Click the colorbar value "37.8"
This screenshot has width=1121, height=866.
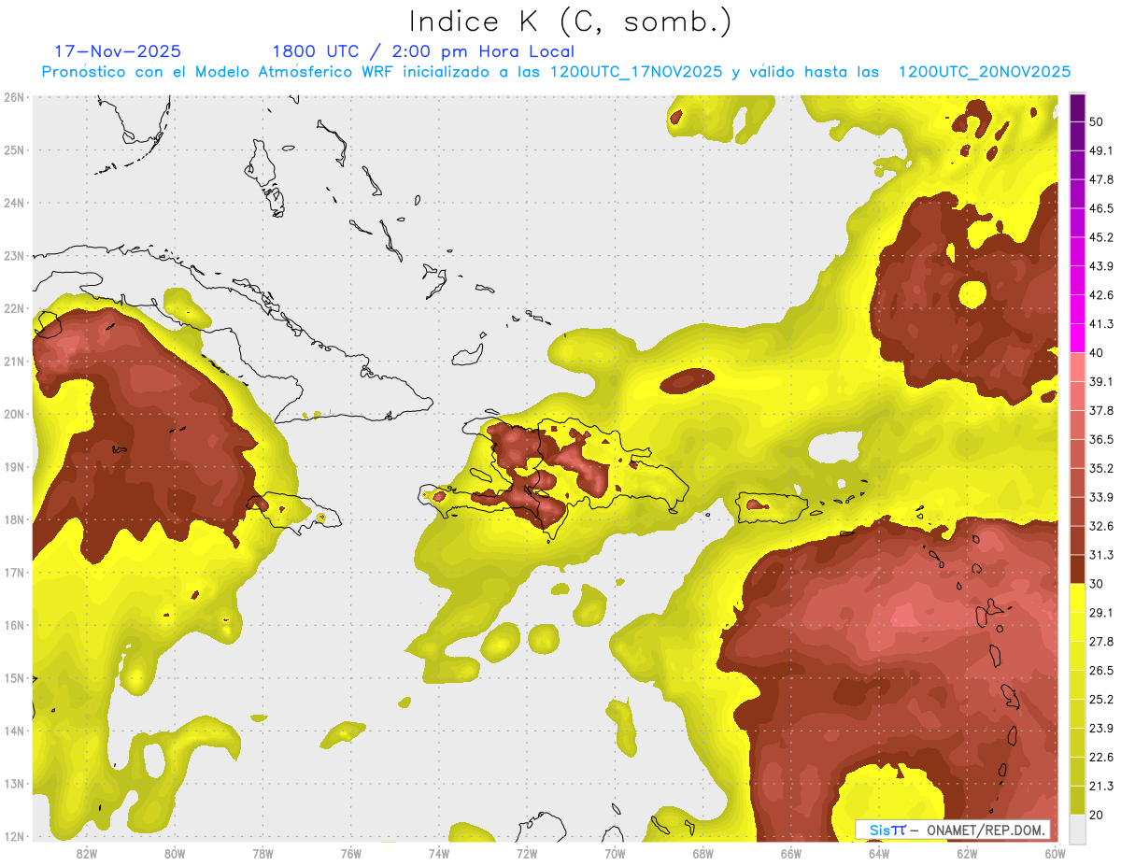(1100, 410)
